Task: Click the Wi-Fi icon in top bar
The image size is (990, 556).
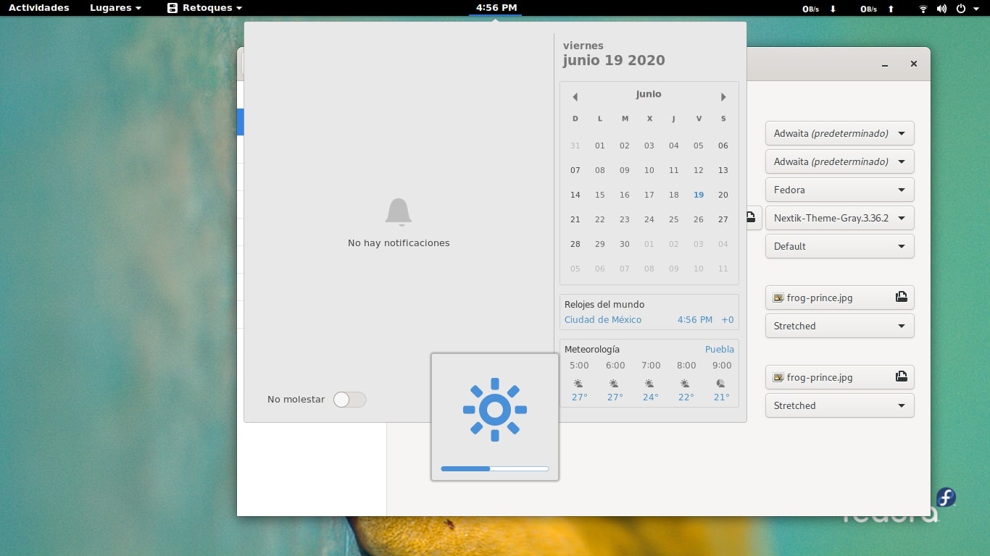Action: click(922, 9)
